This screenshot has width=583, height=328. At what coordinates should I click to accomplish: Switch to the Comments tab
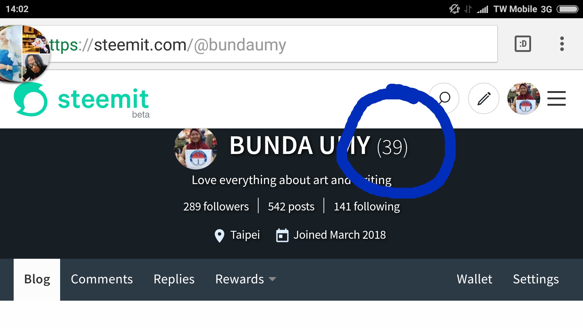click(x=102, y=279)
